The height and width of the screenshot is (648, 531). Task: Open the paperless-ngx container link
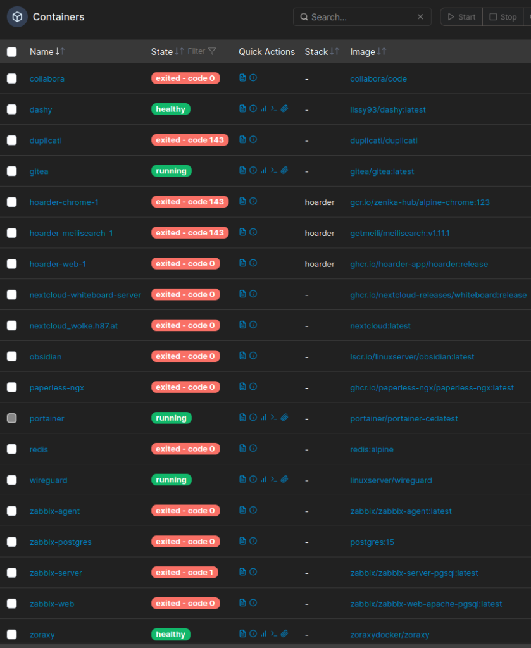56,388
